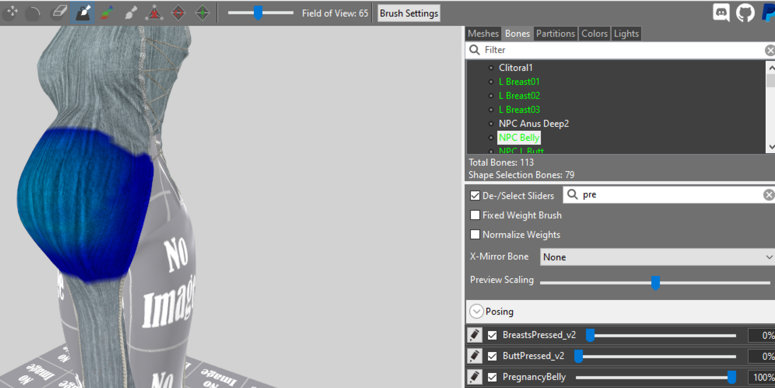Click the PregnancyBelly slider handle
775x388 pixels.
point(731,377)
